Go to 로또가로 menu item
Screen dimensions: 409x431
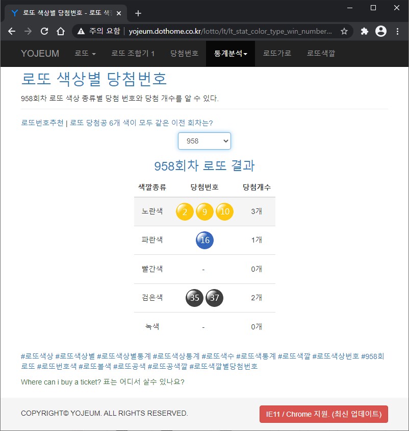tap(277, 53)
